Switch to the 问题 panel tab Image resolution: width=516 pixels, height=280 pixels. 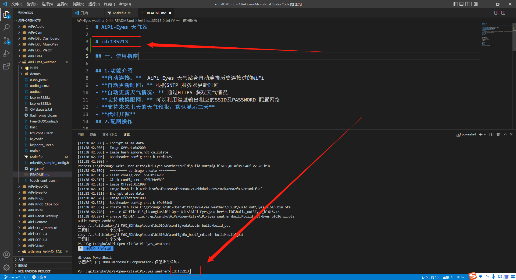pyautogui.click(x=81, y=134)
